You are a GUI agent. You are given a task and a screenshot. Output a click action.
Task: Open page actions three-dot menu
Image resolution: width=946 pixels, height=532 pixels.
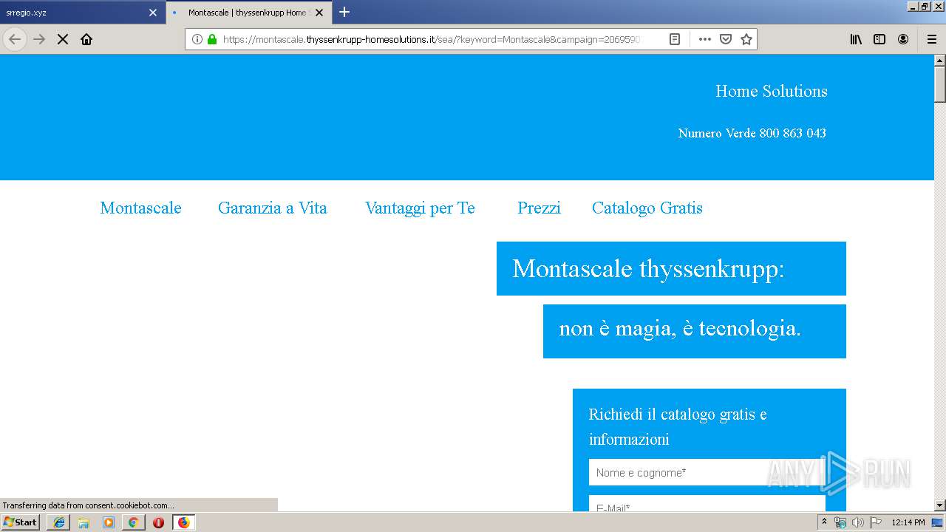(705, 39)
